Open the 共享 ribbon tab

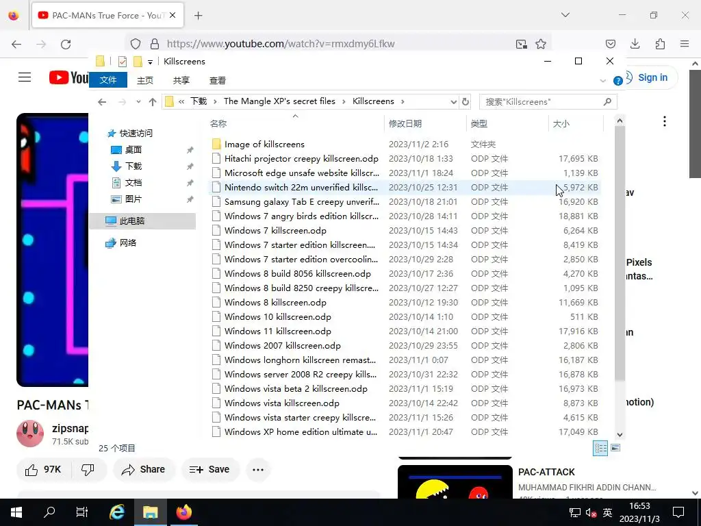point(181,81)
